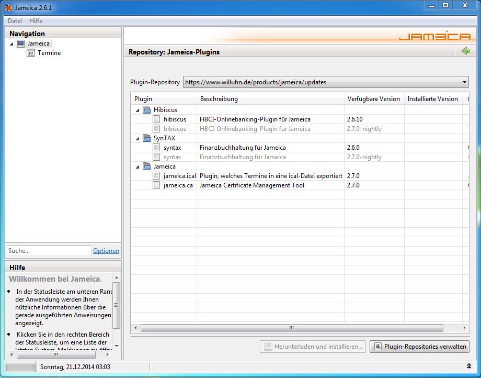
Task: Select the Jameica navigation tree label
Action: [38, 43]
